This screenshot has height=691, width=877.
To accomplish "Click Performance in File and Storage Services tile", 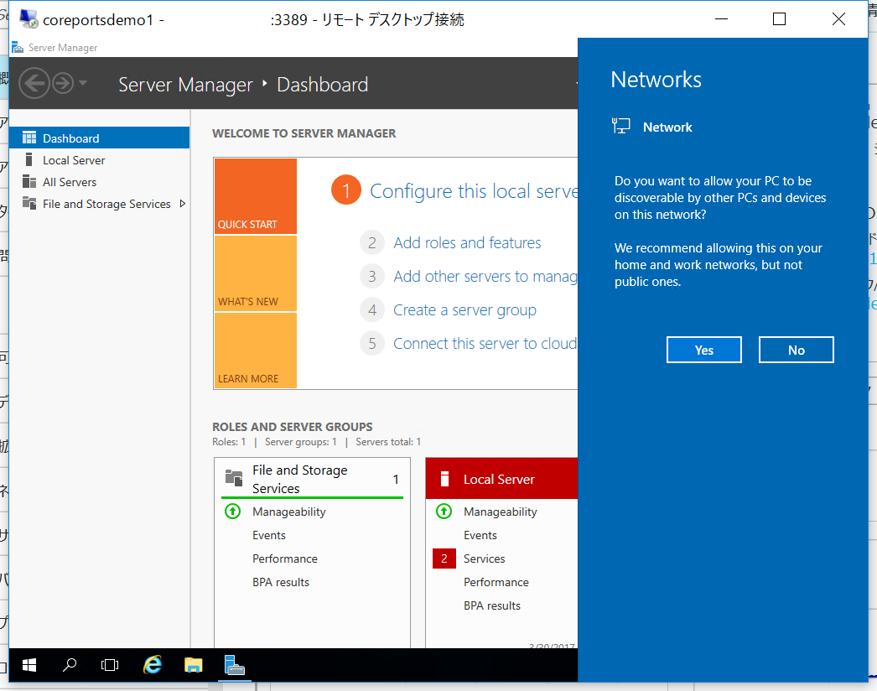I will tap(285, 559).
